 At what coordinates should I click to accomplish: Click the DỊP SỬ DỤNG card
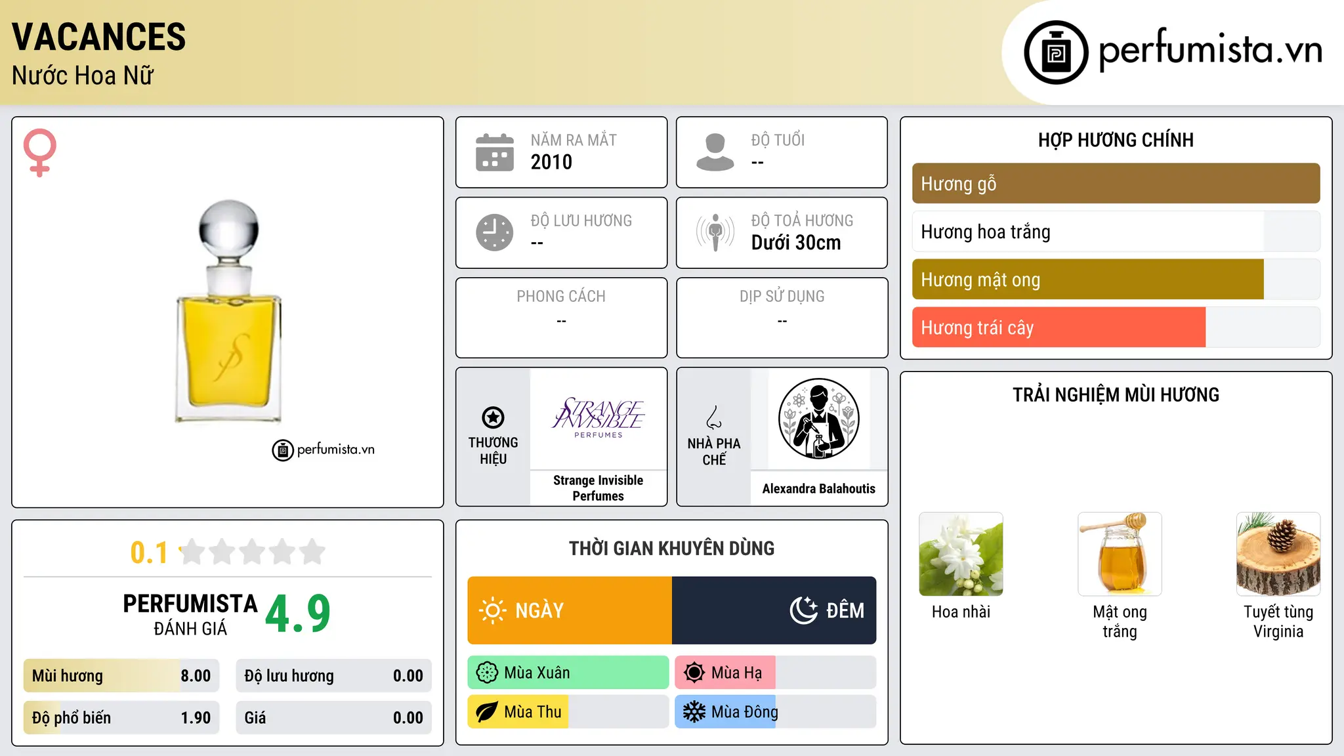(782, 318)
